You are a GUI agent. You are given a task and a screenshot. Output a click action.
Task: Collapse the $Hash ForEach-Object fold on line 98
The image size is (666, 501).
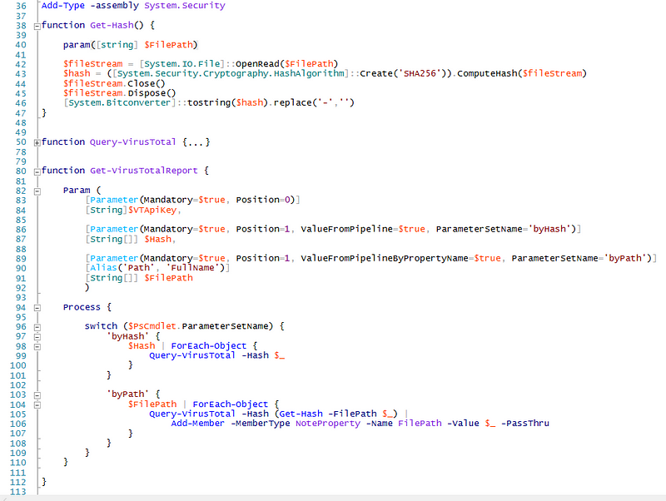(37, 347)
